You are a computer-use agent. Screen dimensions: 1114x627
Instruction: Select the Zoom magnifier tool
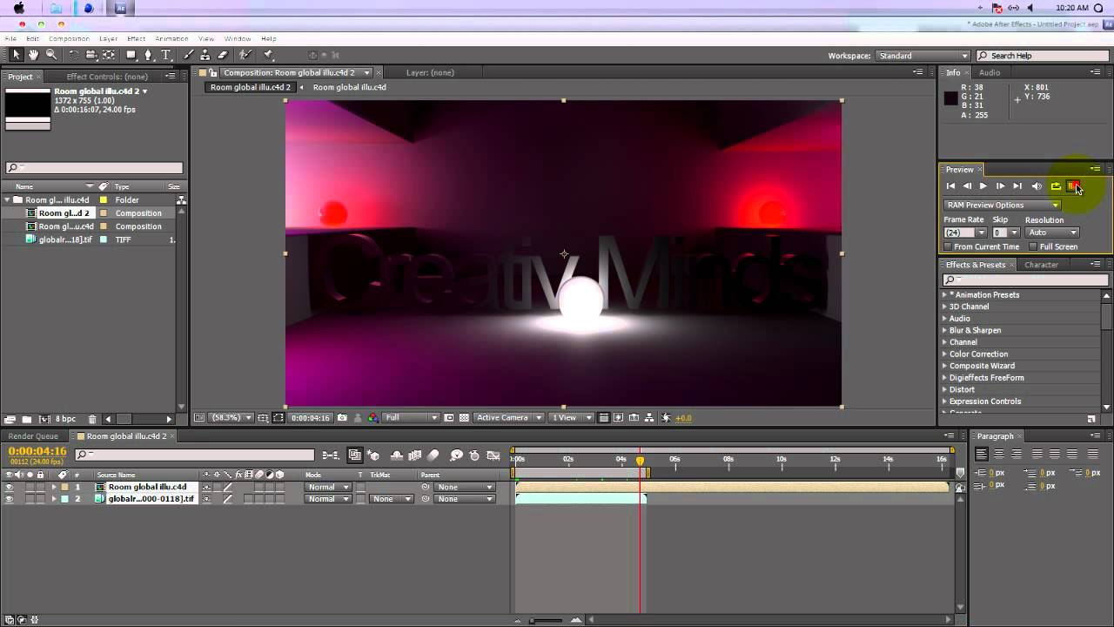pyautogui.click(x=51, y=55)
